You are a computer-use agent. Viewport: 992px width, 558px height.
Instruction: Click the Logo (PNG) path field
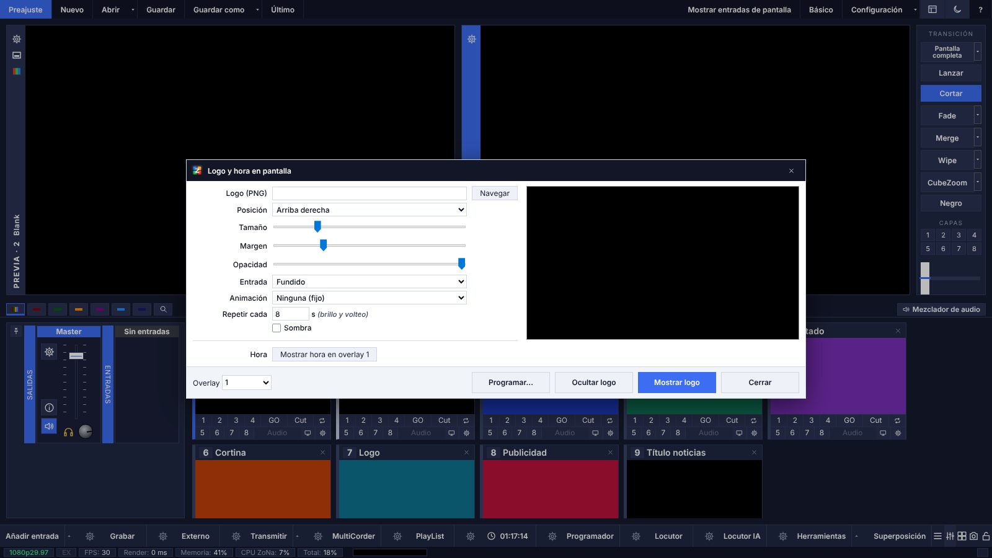point(370,193)
